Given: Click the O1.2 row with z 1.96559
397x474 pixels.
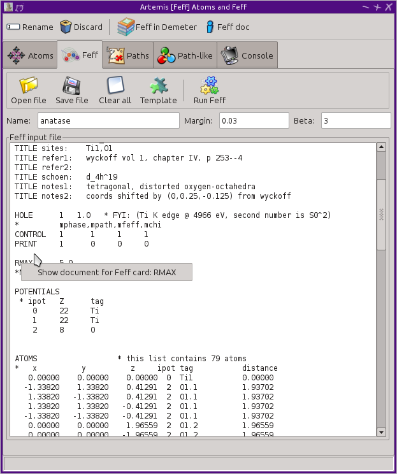Looking at the screenshot, I should (x=151, y=426).
